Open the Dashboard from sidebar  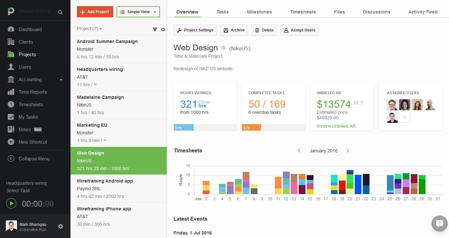click(30, 30)
